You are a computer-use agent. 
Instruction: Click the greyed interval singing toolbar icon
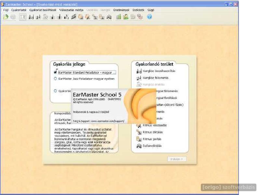coord(45,17)
